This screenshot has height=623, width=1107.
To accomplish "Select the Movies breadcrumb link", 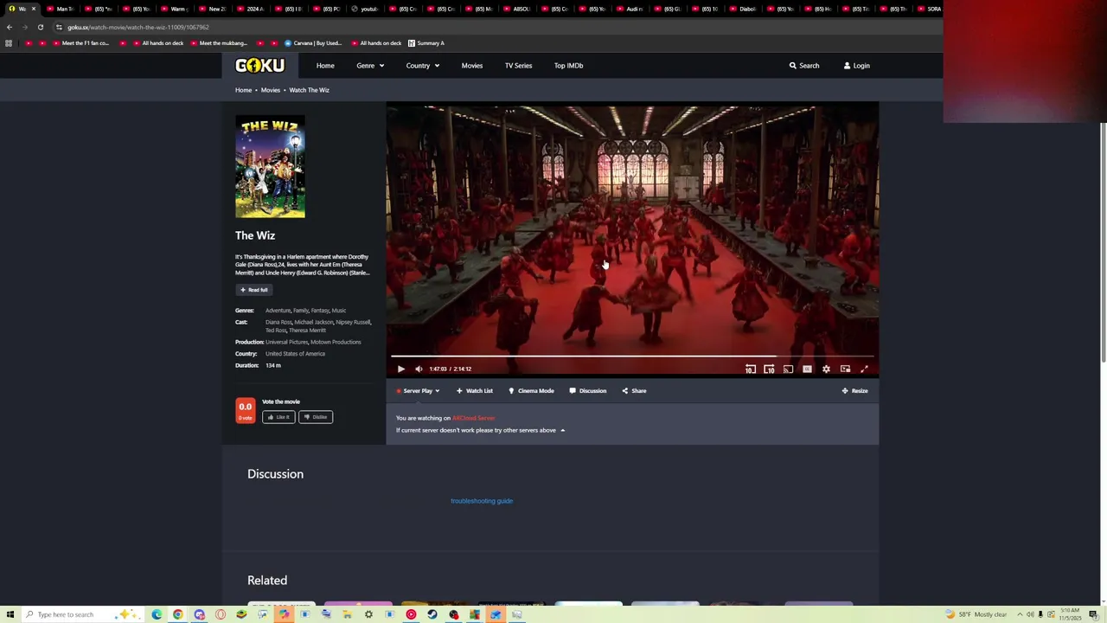I will [271, 90].
